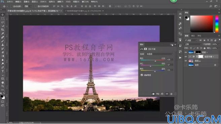221x124 pixels.
Task: Hide the top 图层 1 layer with mask
Action: pos(186,52)
